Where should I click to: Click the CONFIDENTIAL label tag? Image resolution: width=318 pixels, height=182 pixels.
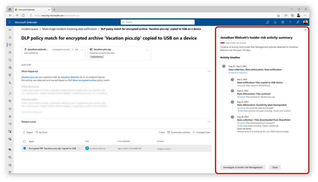point(97,57)
